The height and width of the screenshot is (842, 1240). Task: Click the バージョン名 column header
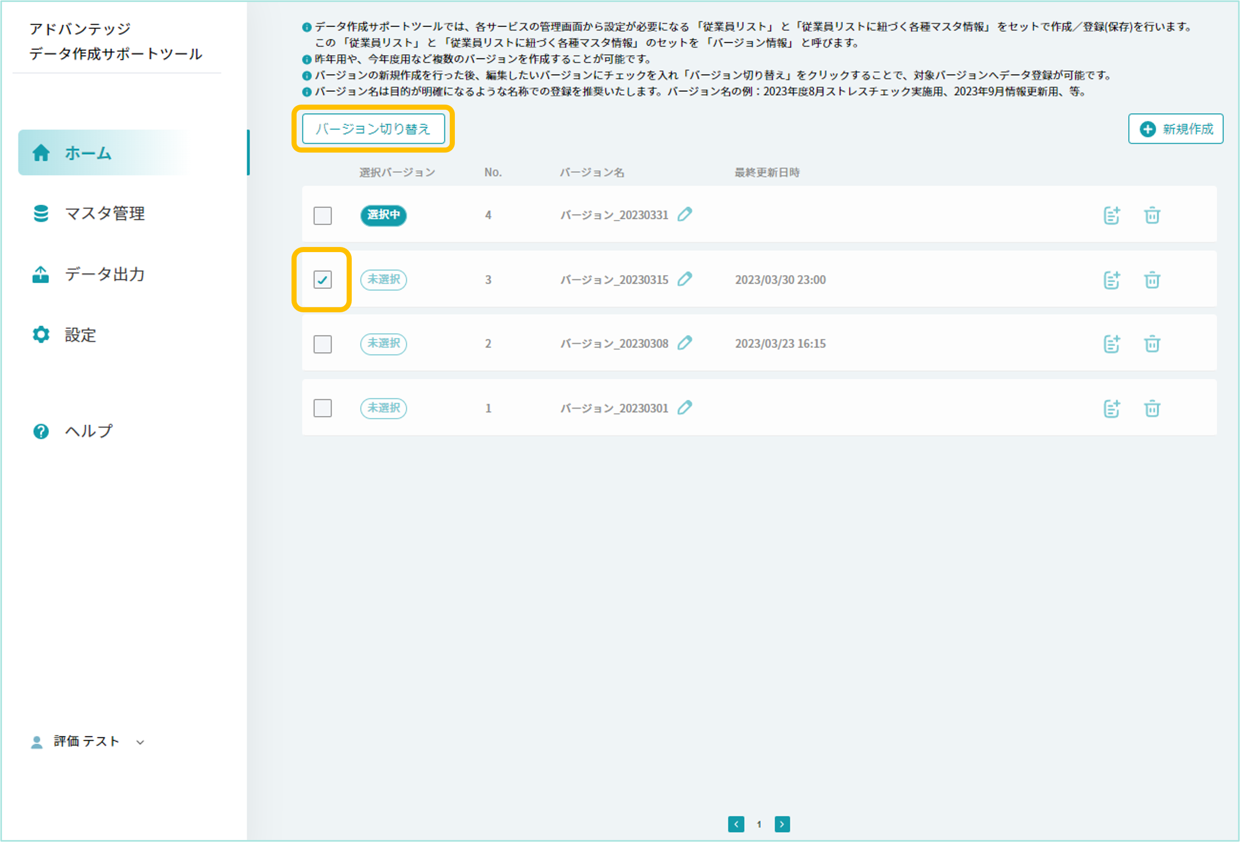592,172
